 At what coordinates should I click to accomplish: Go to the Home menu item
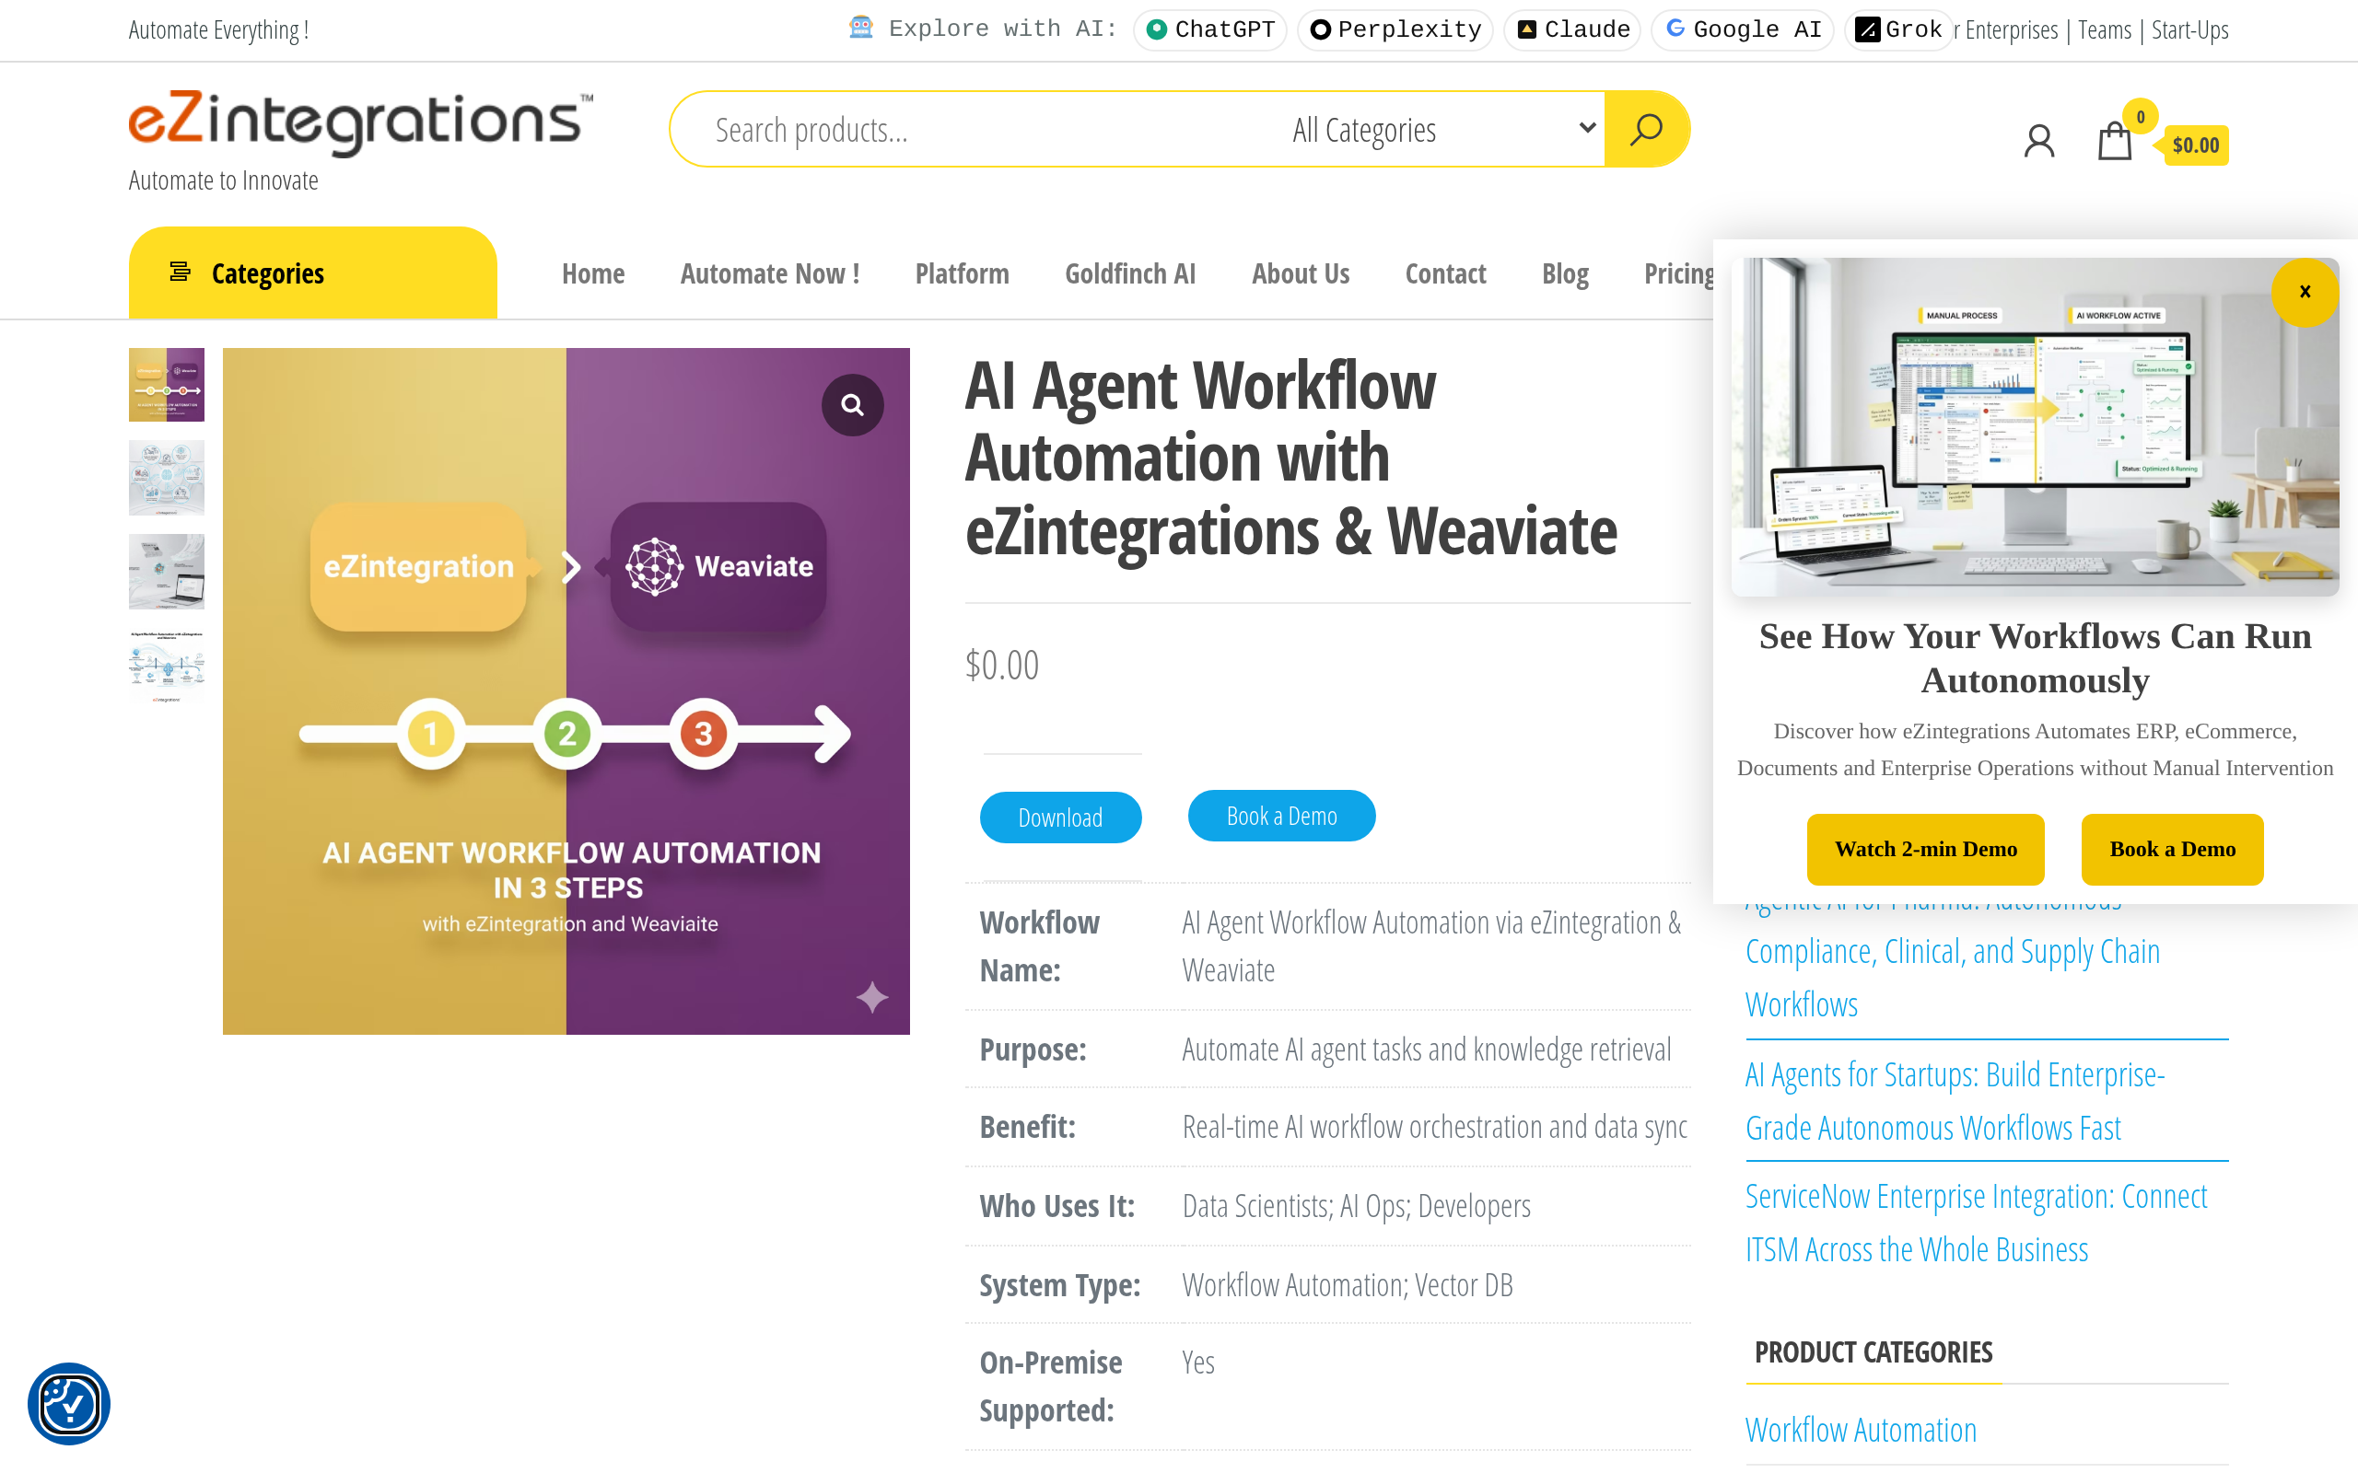(592, 273)
